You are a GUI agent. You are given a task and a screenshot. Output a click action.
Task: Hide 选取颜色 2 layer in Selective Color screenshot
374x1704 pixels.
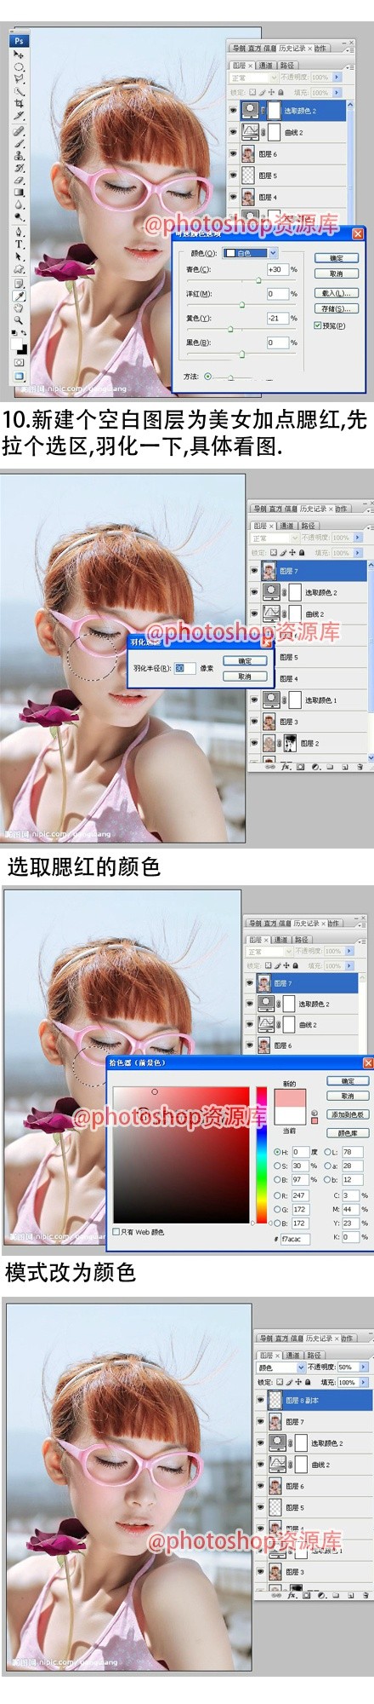[x=233, y=110]
